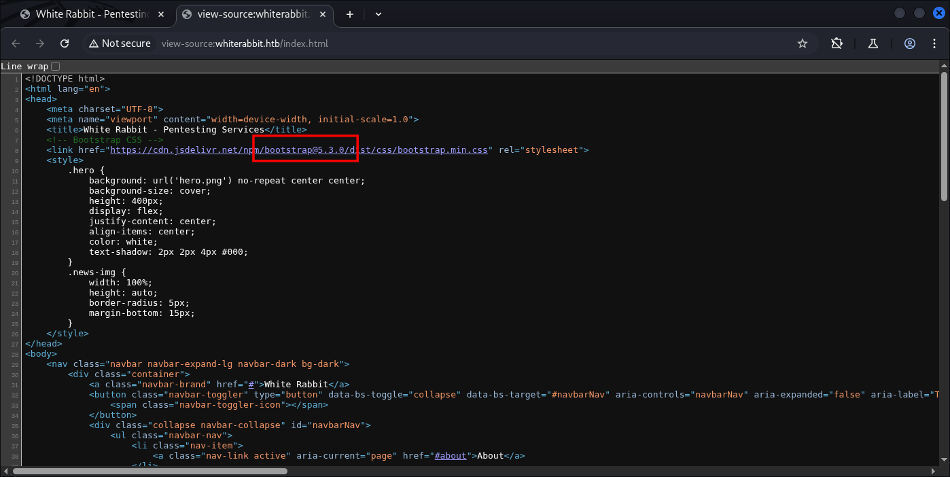
Task: Open a new tab with plus button
Action: click(x=350, y=14)
